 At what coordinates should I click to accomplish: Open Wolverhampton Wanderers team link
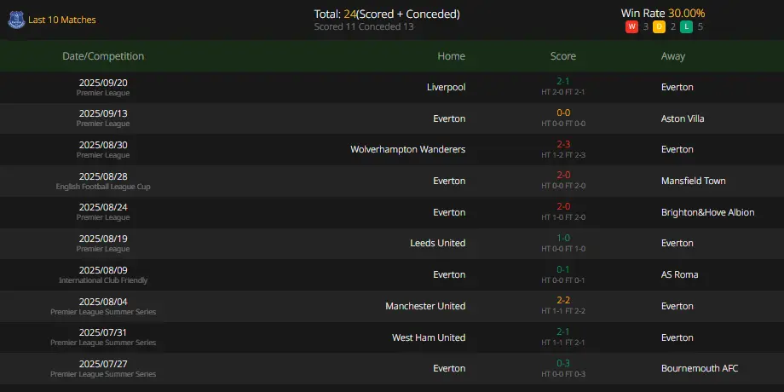tap(408, 149)
